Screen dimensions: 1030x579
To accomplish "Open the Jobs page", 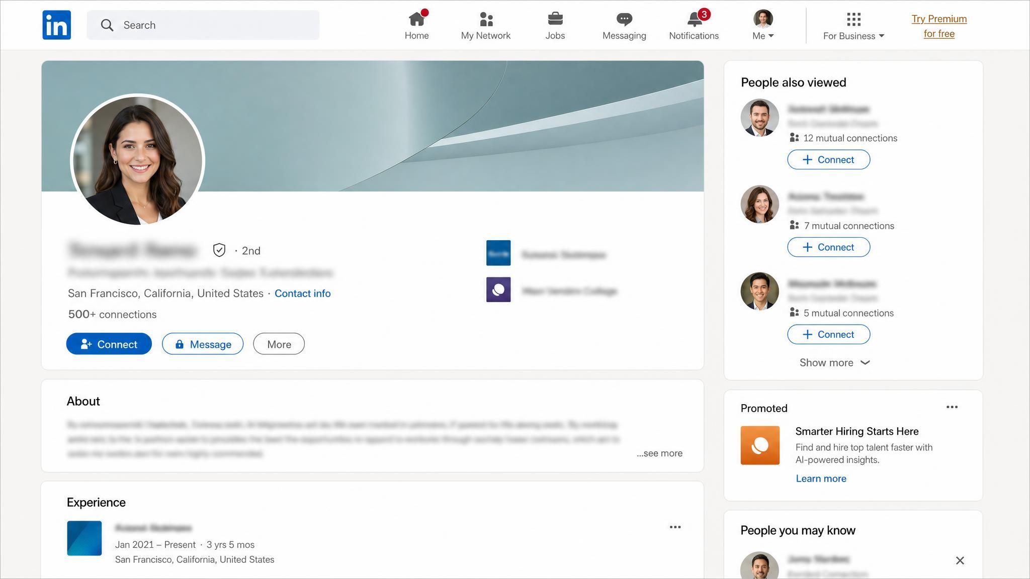I will 555,25.
